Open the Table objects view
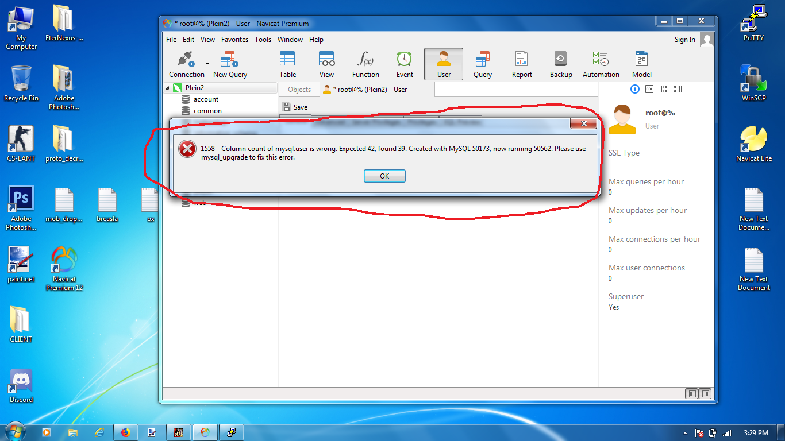The width and height of the screenshot is (785, 441). 287,64
